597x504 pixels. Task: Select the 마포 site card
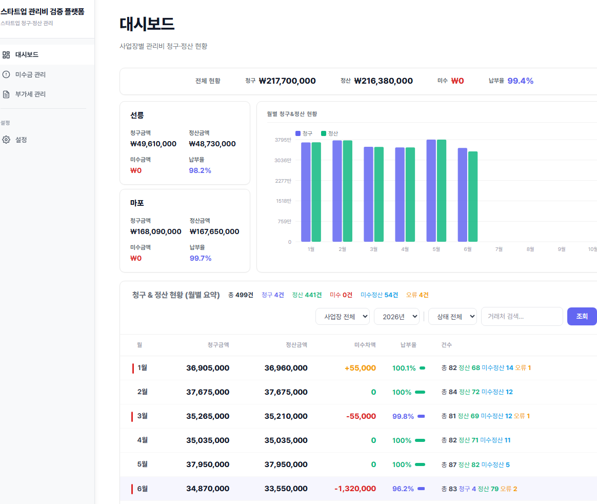185,231
